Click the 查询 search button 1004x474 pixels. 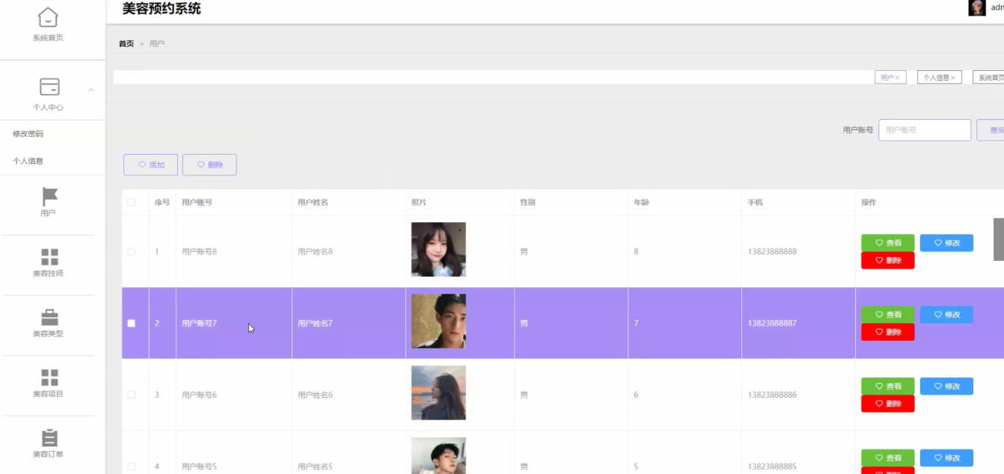[x=991, y=130]
